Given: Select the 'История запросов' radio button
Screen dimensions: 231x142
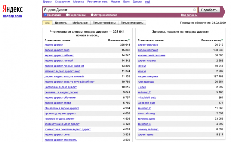Looking at the screenshot, I should tap(92, 15).
